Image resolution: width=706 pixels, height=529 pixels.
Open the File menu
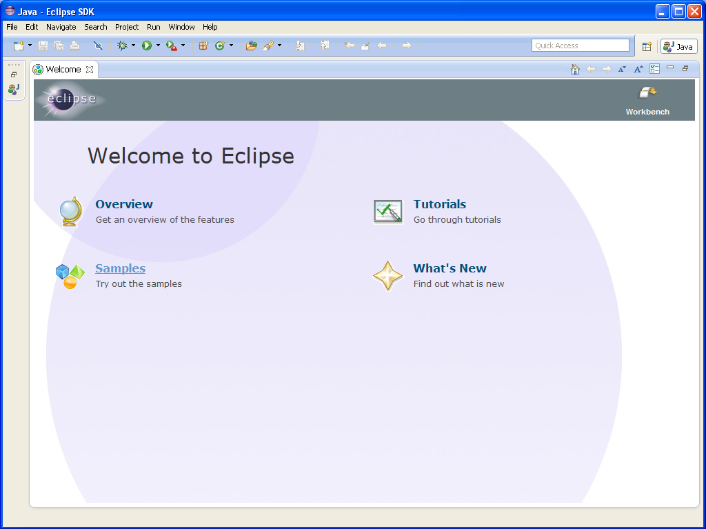12,27
